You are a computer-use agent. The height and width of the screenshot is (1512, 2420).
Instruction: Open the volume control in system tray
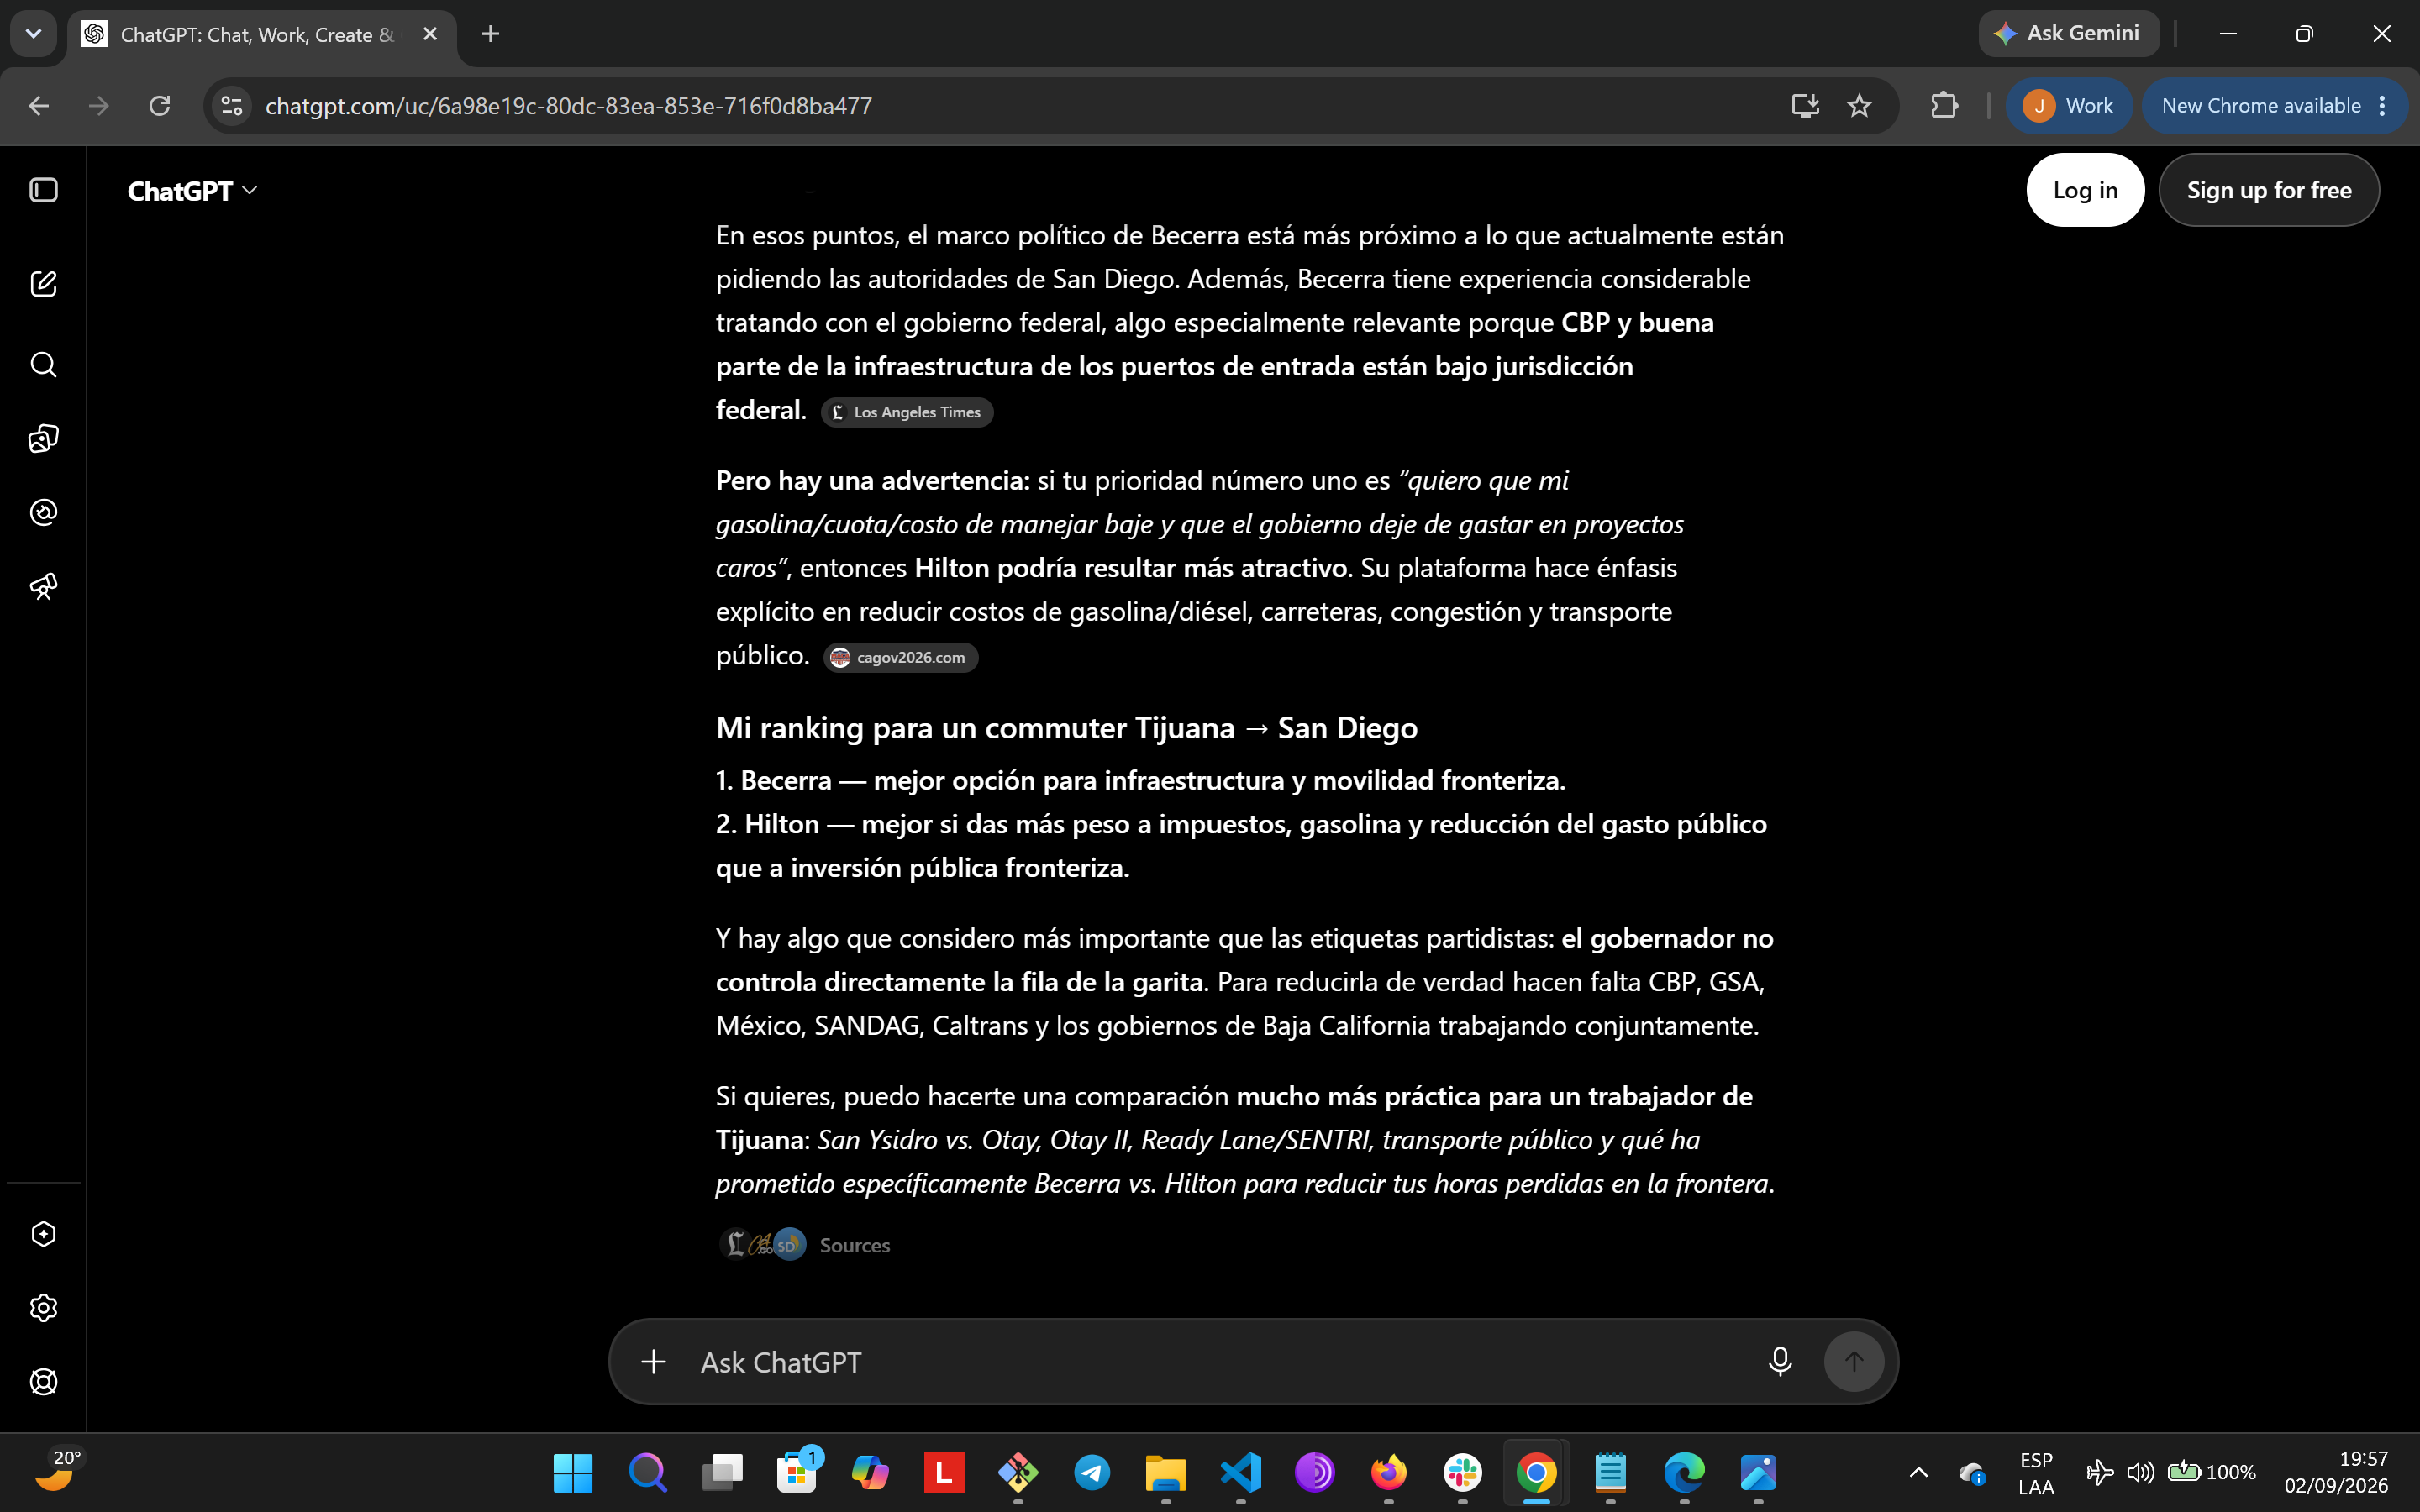[2140, 1473]
